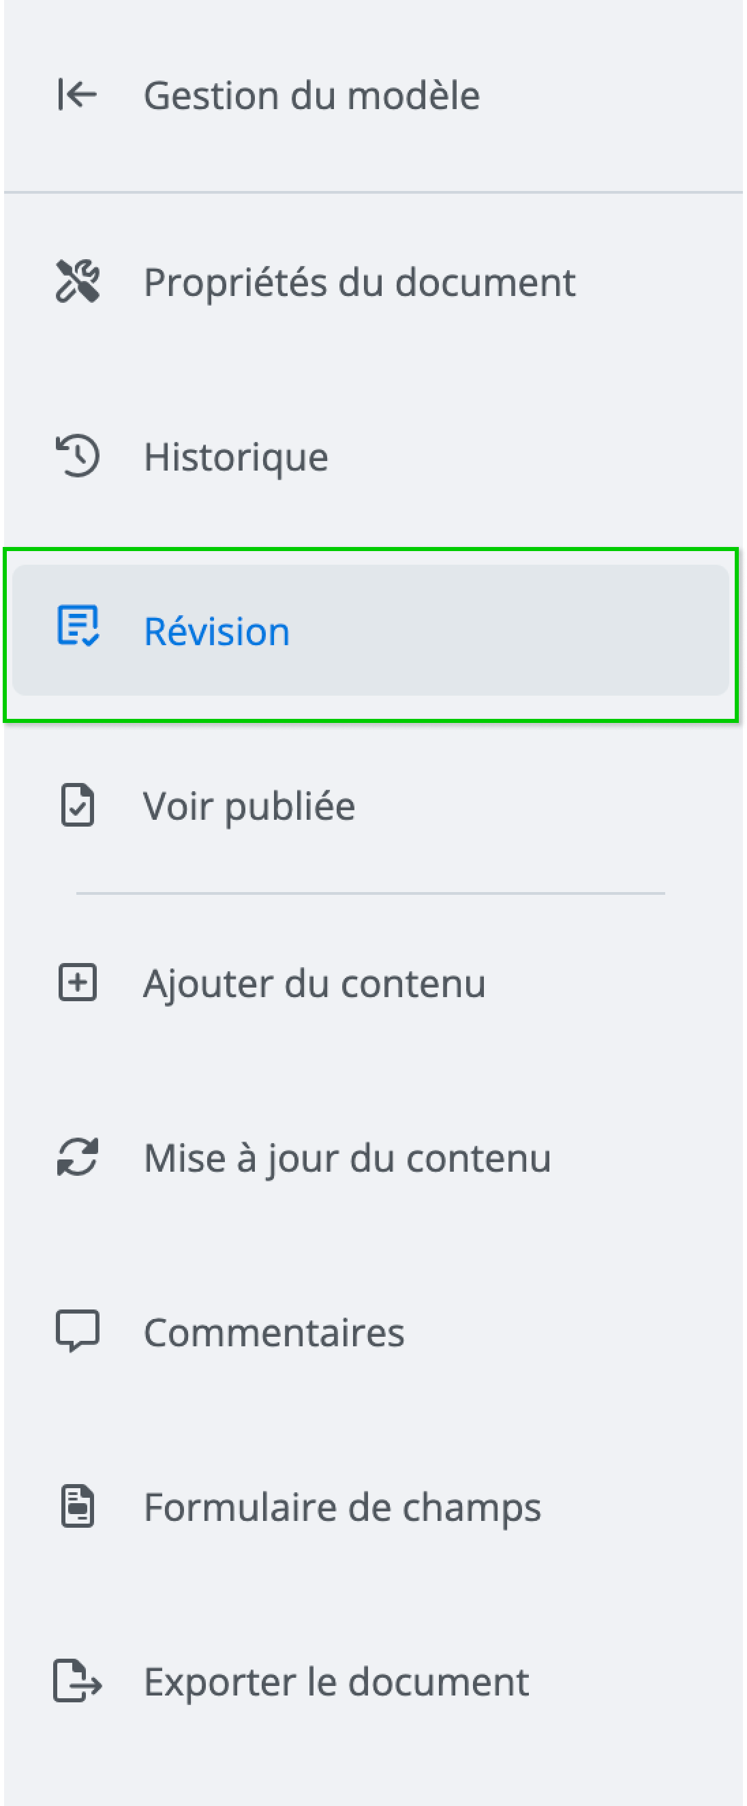The image size is (747, 1806).
Task: Click the Formulaire de champs form icon
Action: pos(77,1506)
